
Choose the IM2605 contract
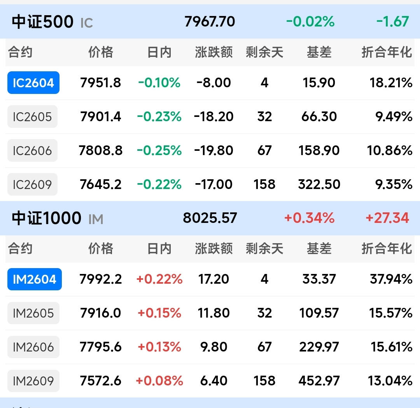point(33,313)
